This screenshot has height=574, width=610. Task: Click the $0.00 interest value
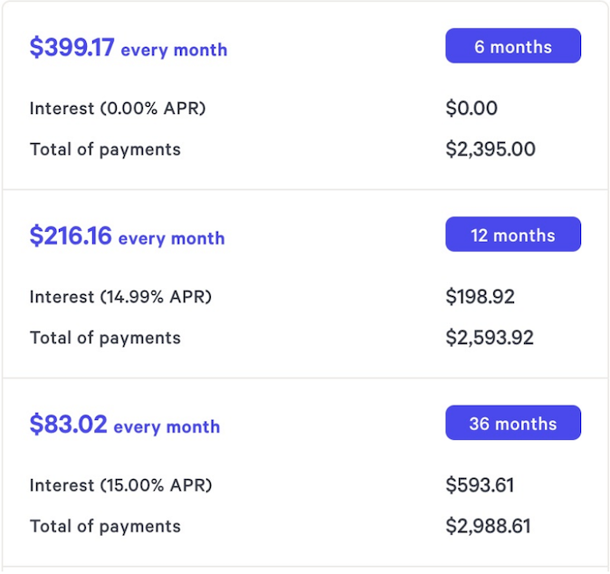point(472,109)
